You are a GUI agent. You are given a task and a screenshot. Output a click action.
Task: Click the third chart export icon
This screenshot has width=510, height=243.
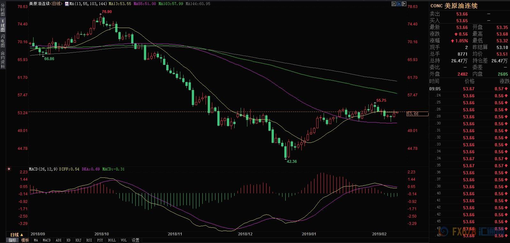[404, 4]
